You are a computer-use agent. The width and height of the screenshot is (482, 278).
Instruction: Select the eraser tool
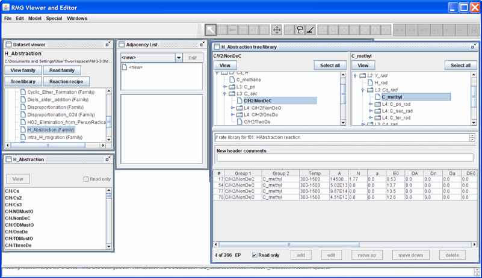(289, 30)
